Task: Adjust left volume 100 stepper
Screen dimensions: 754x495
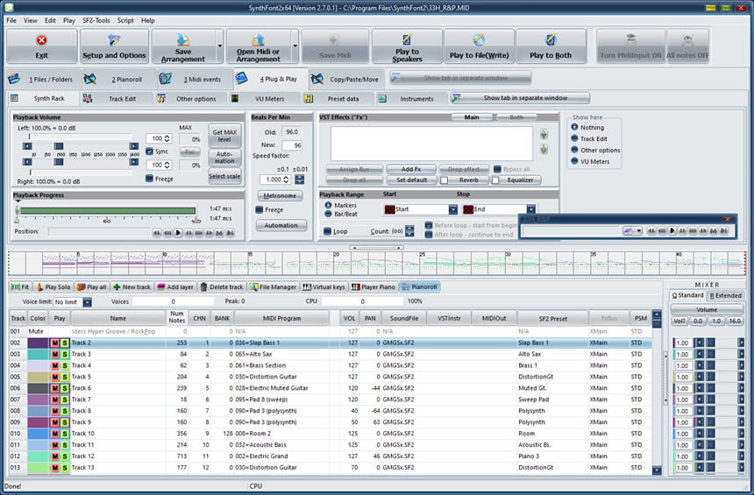Action: 167,138
